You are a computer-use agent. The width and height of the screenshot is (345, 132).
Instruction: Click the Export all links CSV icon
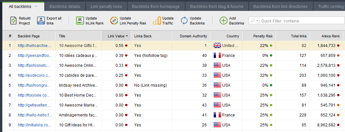click(x=41, y=21)
